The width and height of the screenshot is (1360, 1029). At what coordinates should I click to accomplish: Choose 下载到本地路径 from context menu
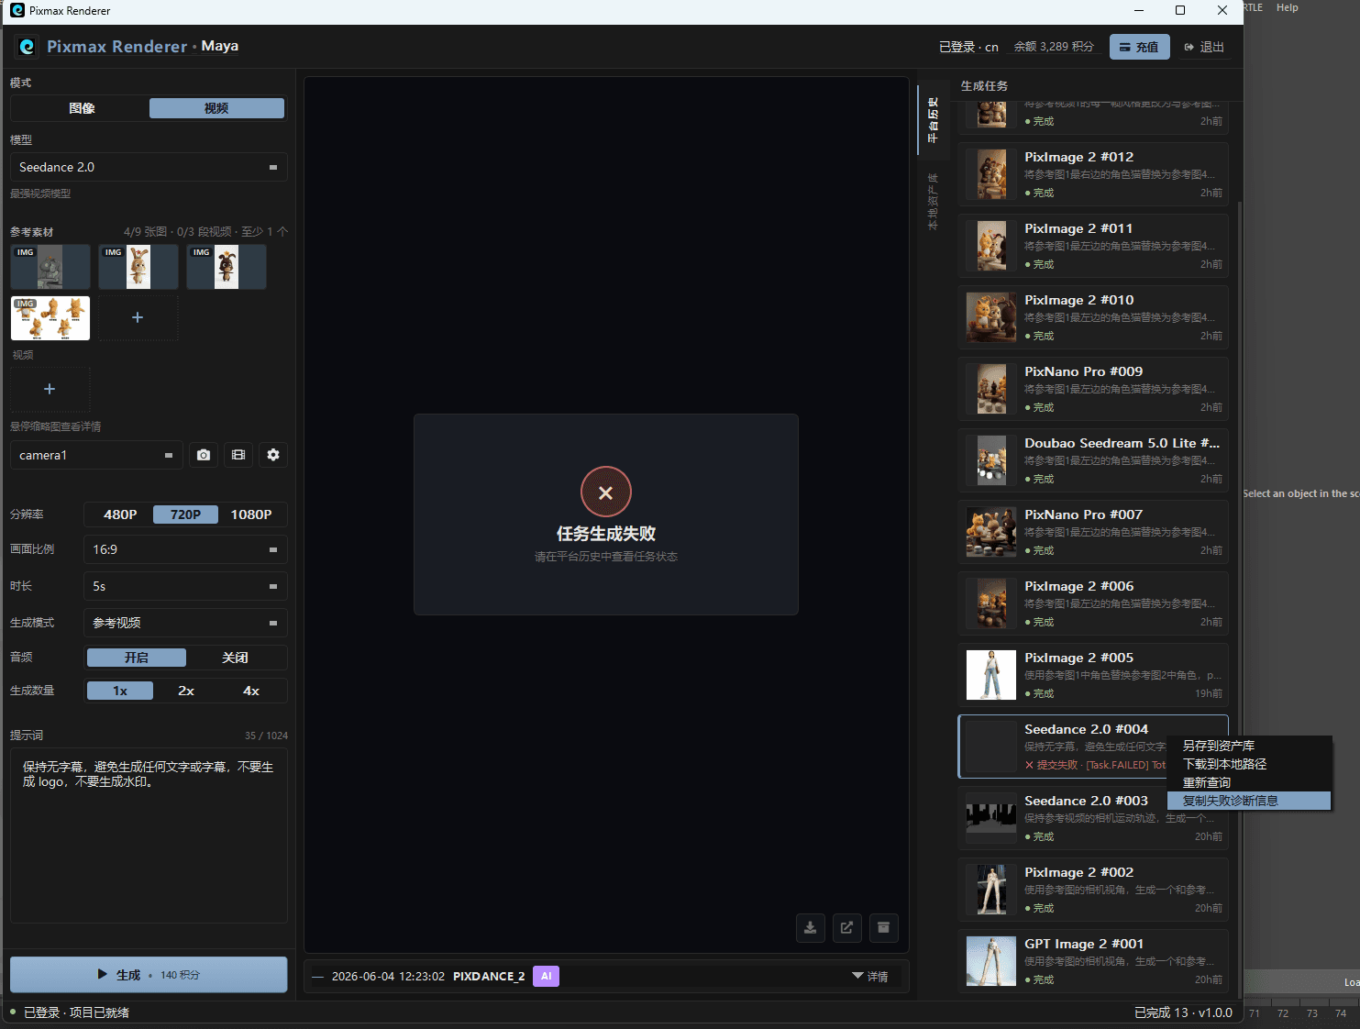coord(1249,764)
